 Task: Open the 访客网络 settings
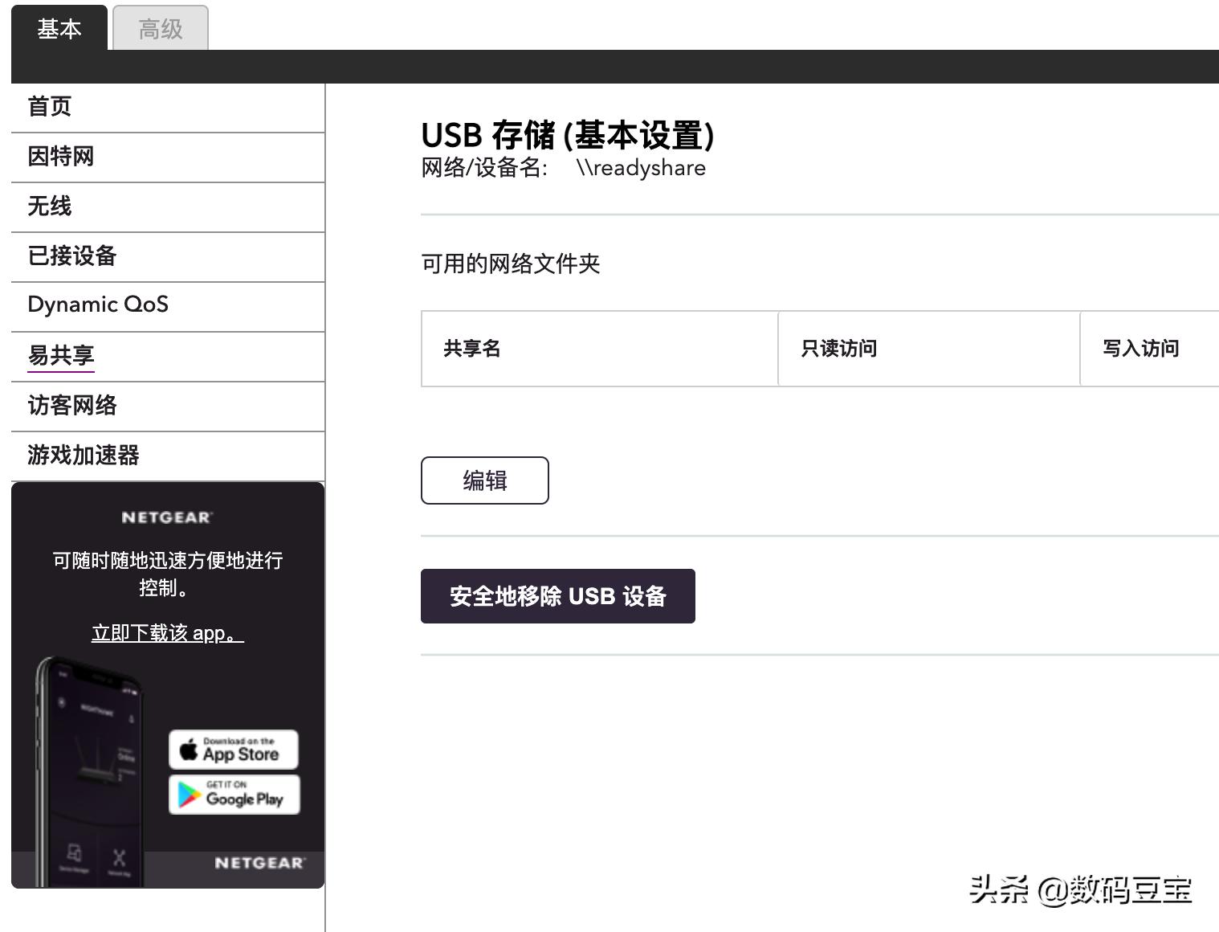72,406
